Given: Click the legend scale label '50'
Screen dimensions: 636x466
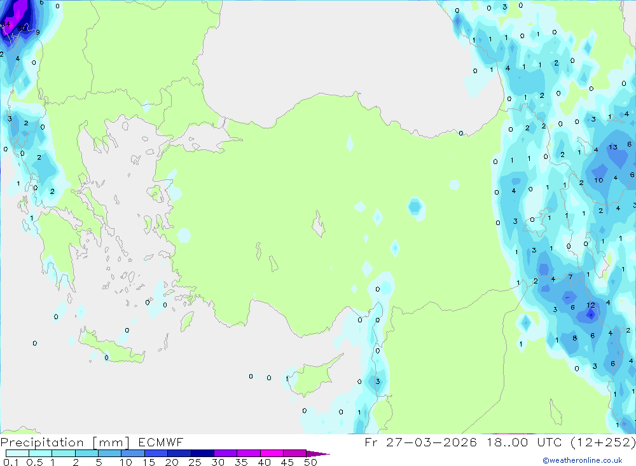Looking at the screenshot, I should pos(311,462).
